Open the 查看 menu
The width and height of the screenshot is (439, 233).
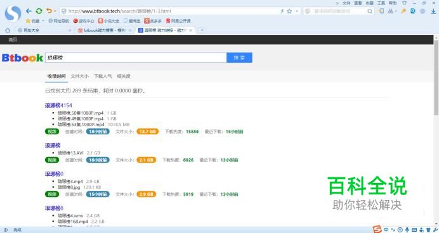click(358, 3)
